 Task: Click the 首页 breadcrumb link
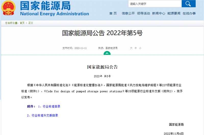tap(22, 23)
